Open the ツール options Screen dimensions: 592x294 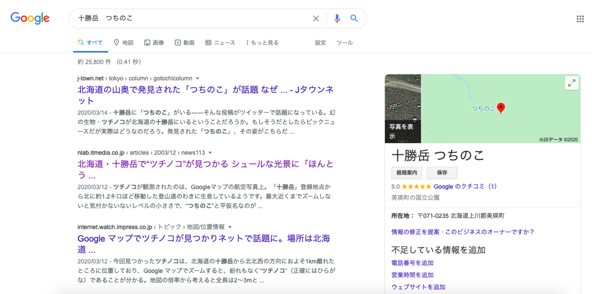coord(344,43)
